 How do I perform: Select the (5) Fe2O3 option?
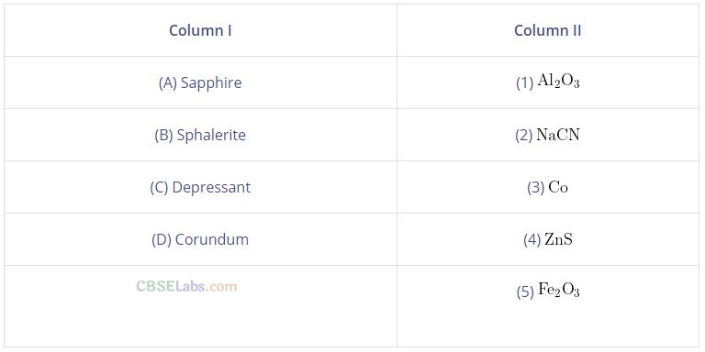tap(548, 291)
